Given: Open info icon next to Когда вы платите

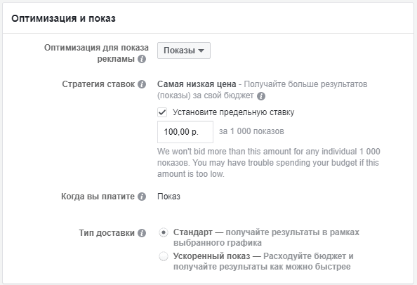Looking at the screenshot, I should coord(142,197).
